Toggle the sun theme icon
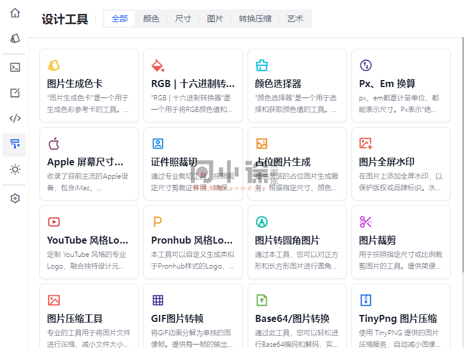 click(x=15, y=169)
